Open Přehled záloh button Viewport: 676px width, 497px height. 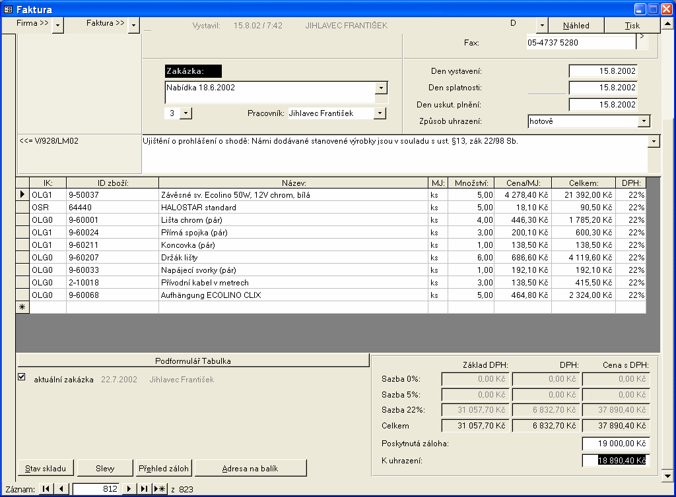pyautogui.click(x=163, y=468)
